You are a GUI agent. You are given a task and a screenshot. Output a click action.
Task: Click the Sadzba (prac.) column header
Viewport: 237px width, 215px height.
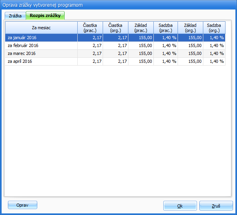point(166,28)
